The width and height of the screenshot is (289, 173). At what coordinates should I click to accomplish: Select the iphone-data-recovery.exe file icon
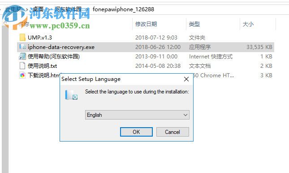click(22, 47)
